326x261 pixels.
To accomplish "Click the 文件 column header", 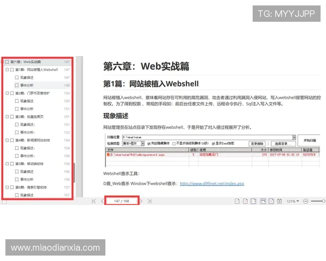I will pyautogui.click(x=147, y=150).
